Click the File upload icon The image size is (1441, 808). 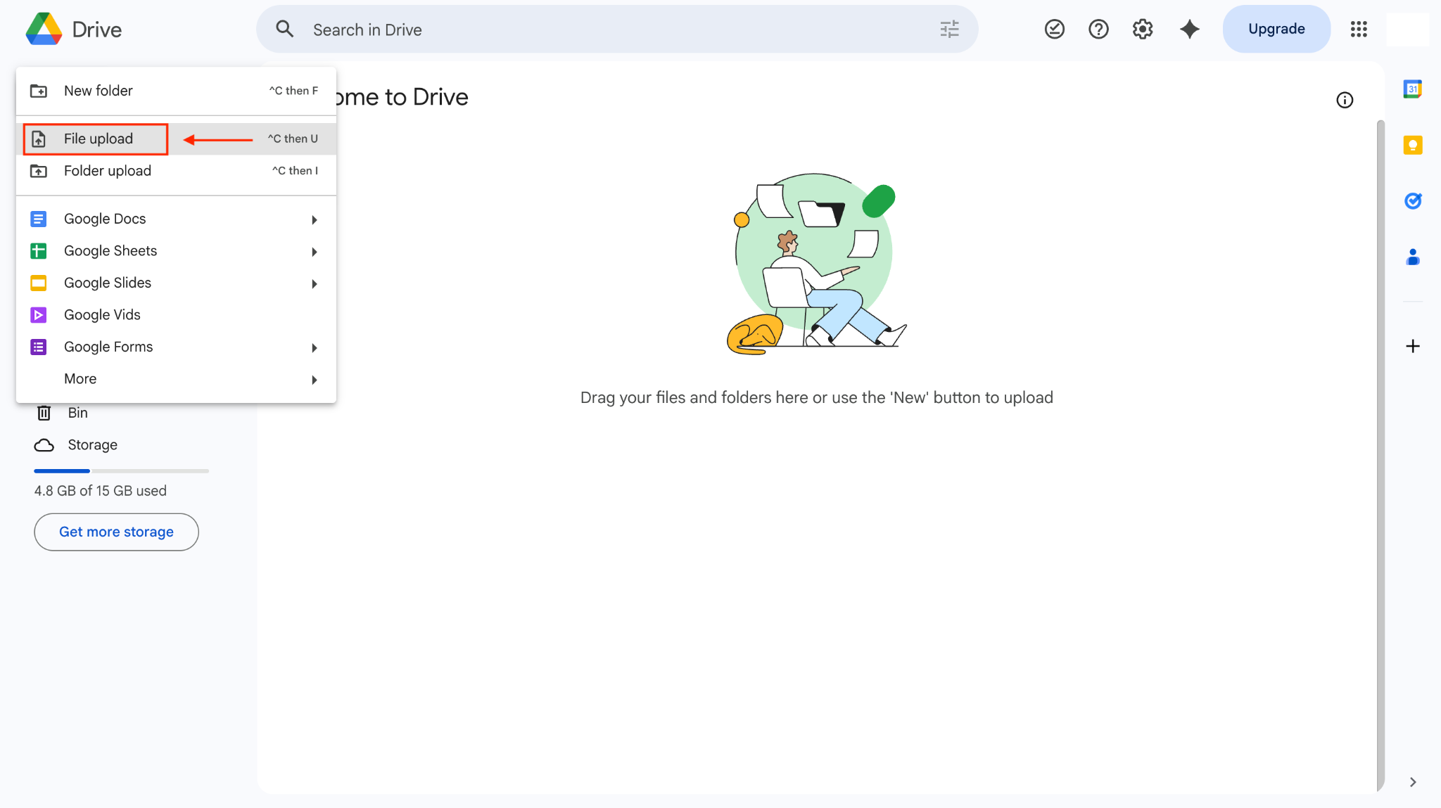point(39,139)
